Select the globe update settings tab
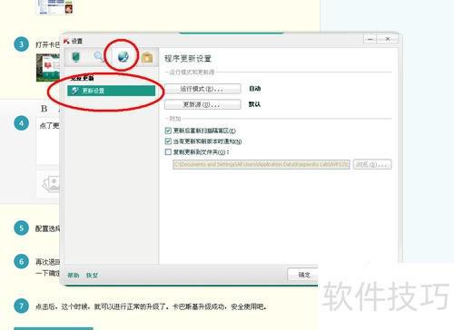 pos(123,56)
